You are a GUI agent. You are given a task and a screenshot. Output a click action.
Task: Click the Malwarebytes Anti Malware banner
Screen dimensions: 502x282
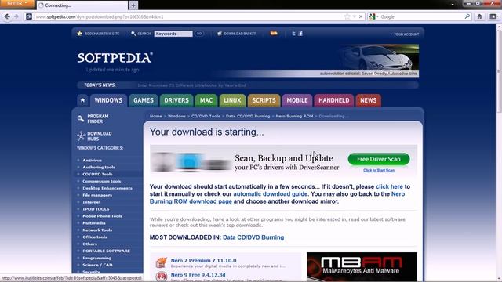pos(362,267)
